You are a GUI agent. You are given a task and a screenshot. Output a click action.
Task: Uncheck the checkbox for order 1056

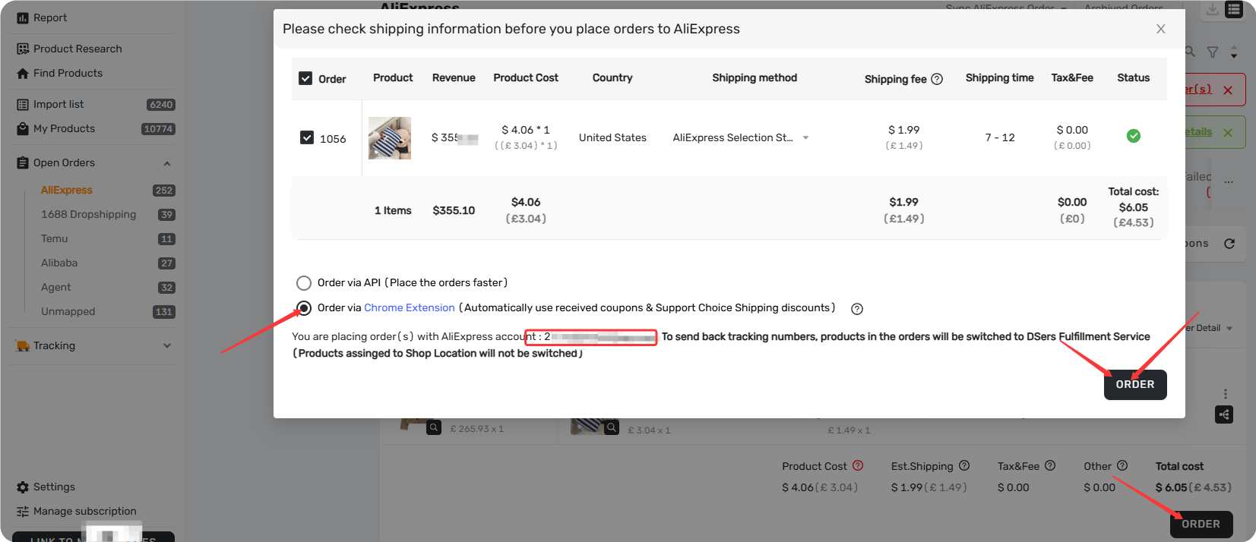tap(307, 137)
